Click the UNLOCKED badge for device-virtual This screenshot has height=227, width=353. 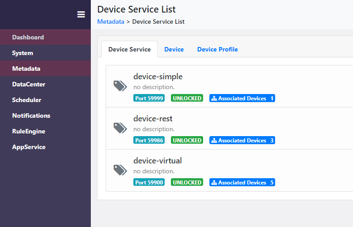pyautogui.click(x=187, y=182)
